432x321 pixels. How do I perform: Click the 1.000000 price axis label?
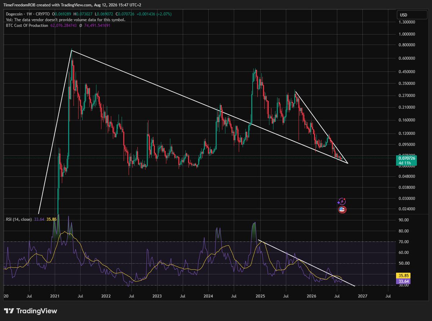(406, 35)
